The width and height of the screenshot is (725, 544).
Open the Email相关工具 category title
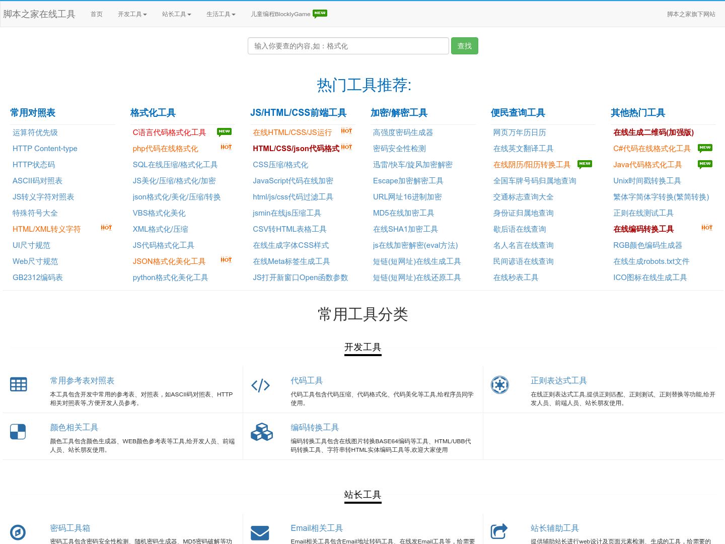[317, 528]
